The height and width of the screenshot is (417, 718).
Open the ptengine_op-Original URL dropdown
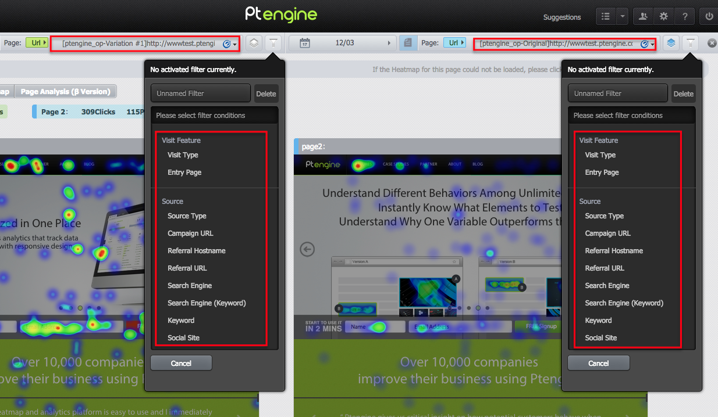point(652,44)
